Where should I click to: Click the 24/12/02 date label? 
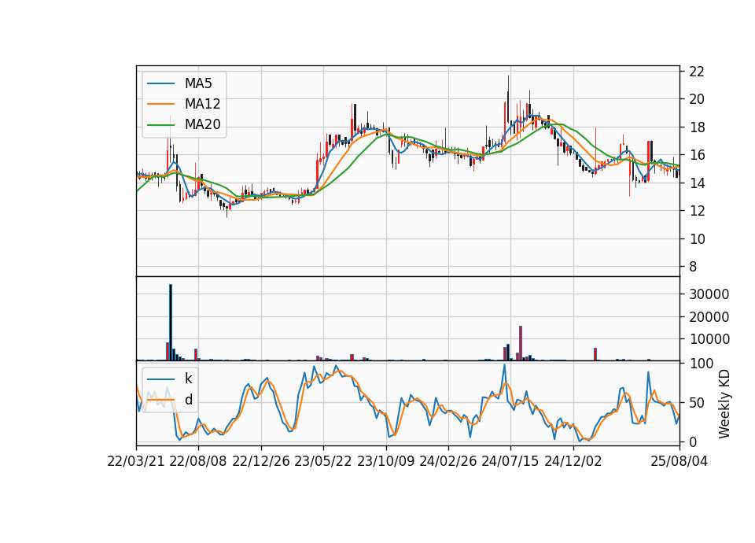pos(573,461)
